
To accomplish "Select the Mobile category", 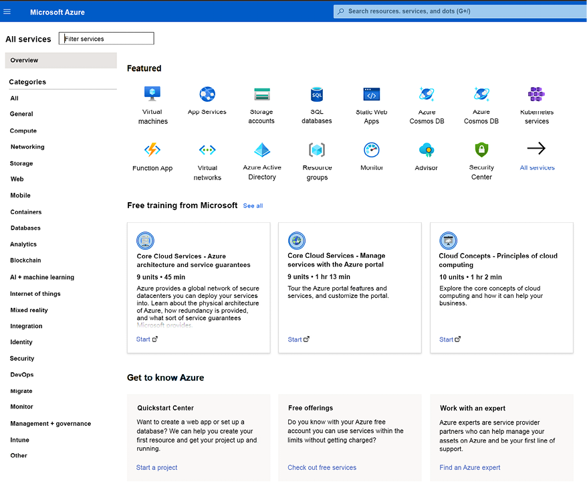I will [x=20, y=195].
